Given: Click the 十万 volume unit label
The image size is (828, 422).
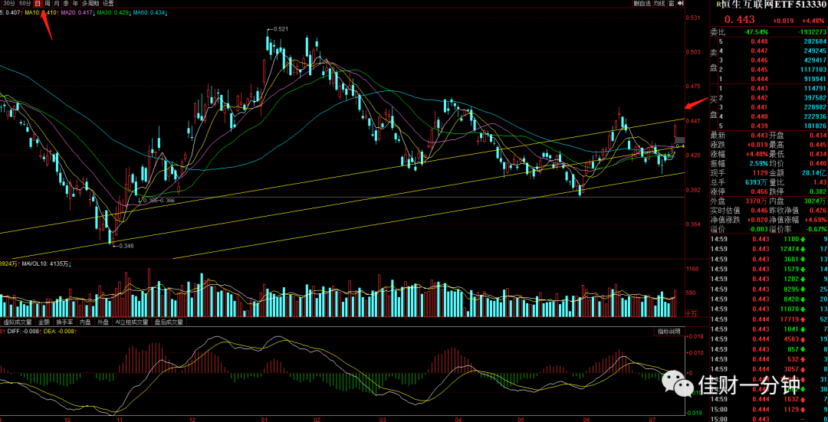Looking at the screenshot, I should [x=691, y=313].
